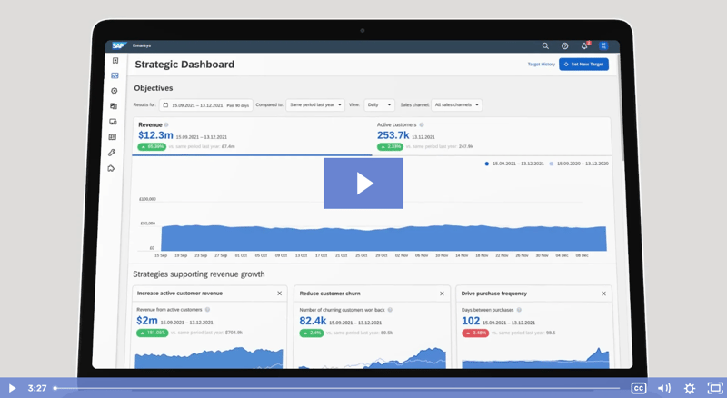This screenshot has height=398, width=727.
Task: Click the Set New Target button
Action: (x=583, y=65)
